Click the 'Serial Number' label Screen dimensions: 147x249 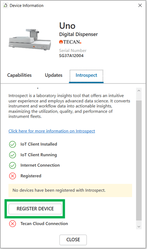[73, 51]
